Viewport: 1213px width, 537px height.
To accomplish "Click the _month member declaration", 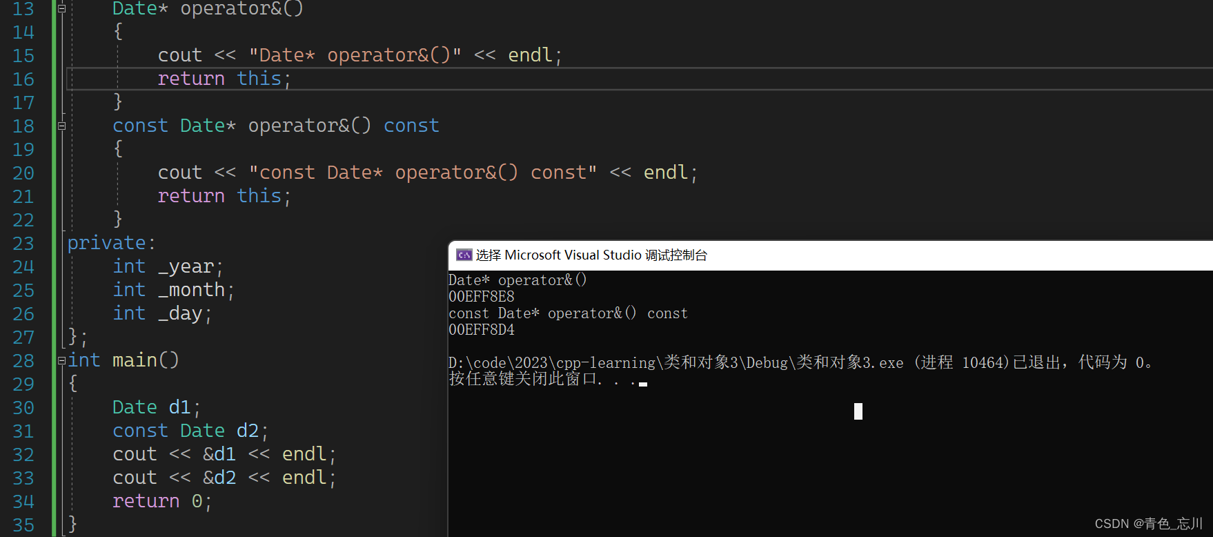I will click(173, 290).
